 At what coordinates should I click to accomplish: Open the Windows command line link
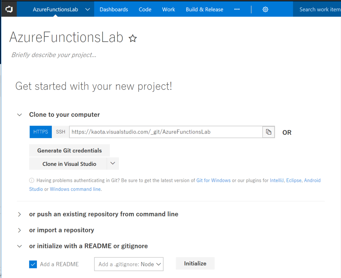(x=75, y=189)
